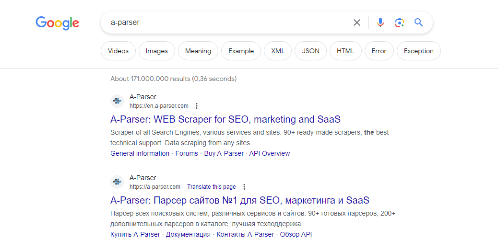Open the Купить A-Parser sitelink
This screenshot has height=252, width=498.
(x=135, y=235)
